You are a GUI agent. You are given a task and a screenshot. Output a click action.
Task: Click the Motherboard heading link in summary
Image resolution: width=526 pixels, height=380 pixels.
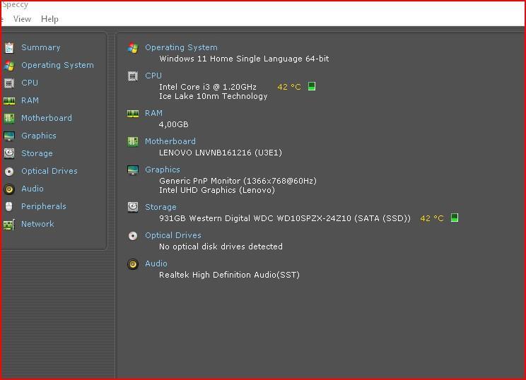coord(170,141)
